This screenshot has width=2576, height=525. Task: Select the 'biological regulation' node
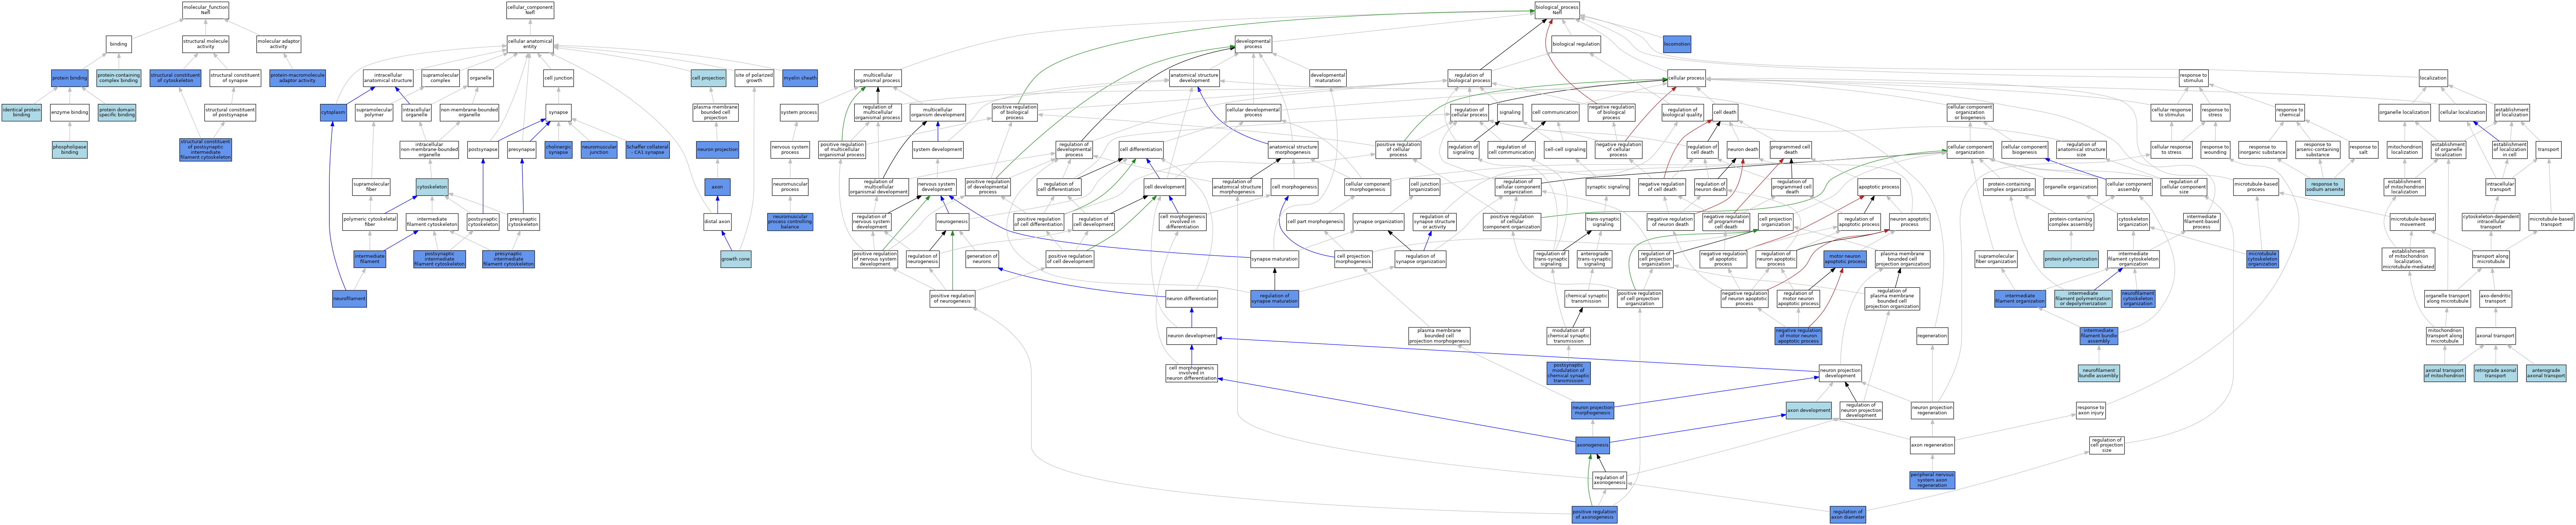click(1576, 44)
